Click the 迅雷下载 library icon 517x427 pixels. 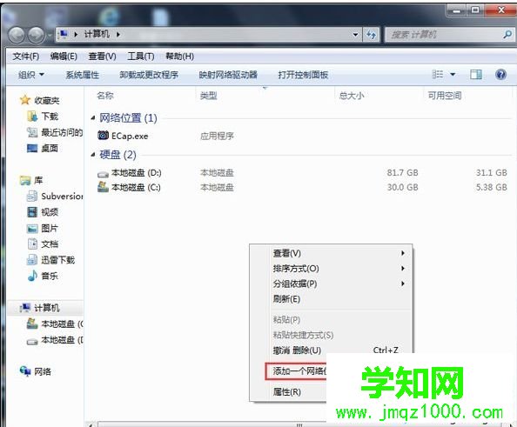coord(32,260)
